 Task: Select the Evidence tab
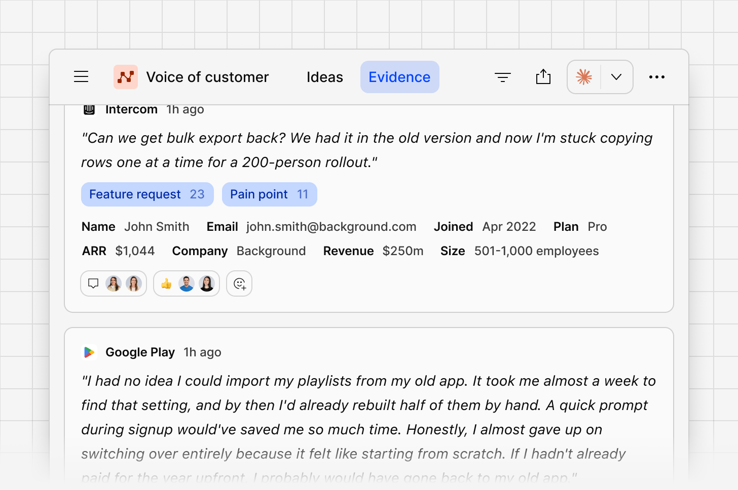click(399, 77)
